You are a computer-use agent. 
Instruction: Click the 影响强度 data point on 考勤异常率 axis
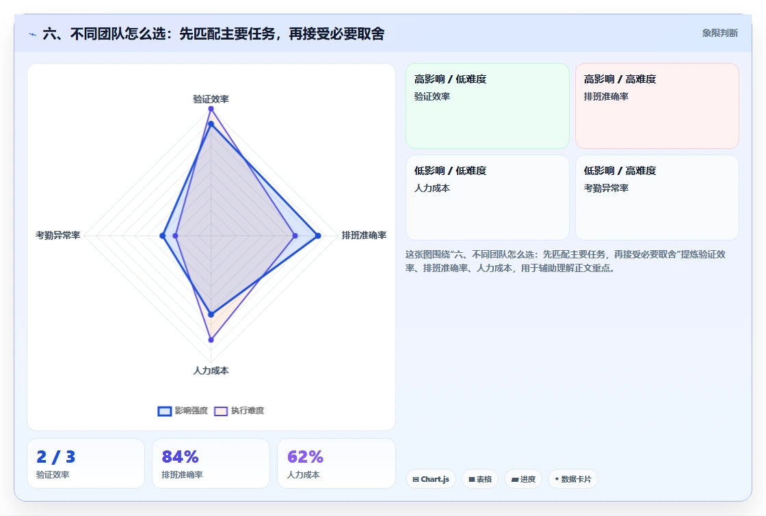click(x=163, y=236)
